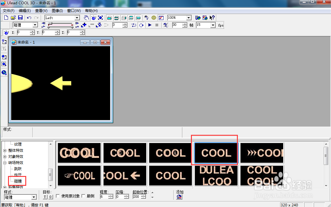Click the 添加 apply effect icon
The width and height of the screenshot is (331, 207).
click(x=179, y=197)
